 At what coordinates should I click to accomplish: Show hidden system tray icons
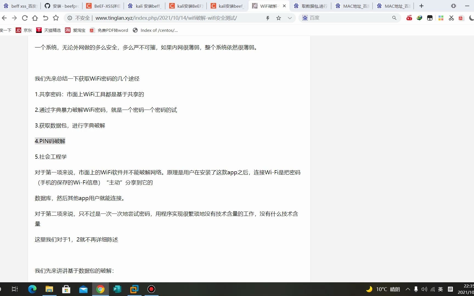[408, 289]
